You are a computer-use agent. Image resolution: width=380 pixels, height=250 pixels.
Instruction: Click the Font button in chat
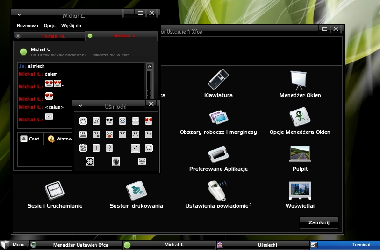[x=30, y=139]
